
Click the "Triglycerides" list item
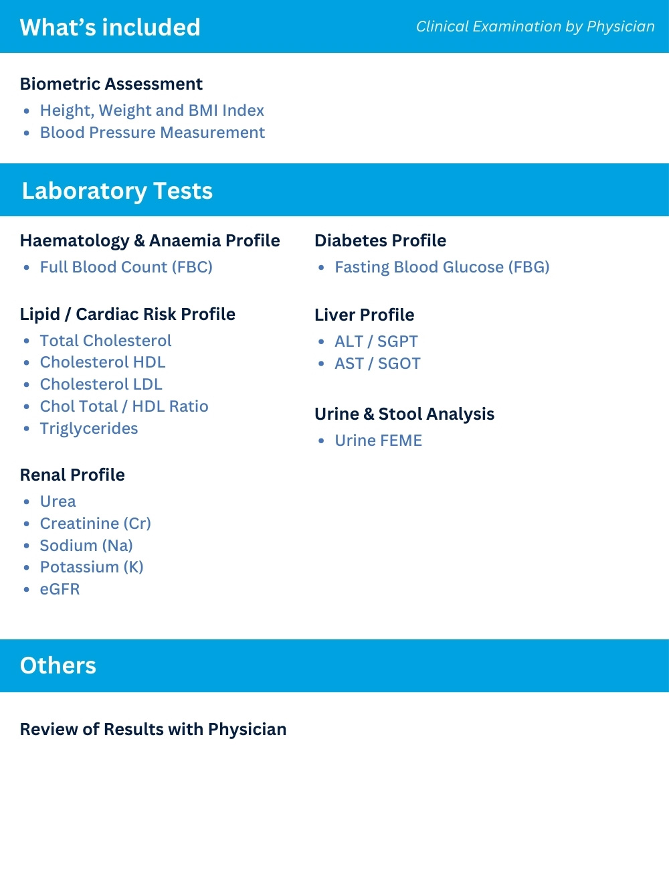[89, 428]
